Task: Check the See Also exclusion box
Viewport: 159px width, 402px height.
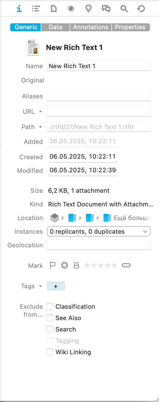Action: [50, 318]
